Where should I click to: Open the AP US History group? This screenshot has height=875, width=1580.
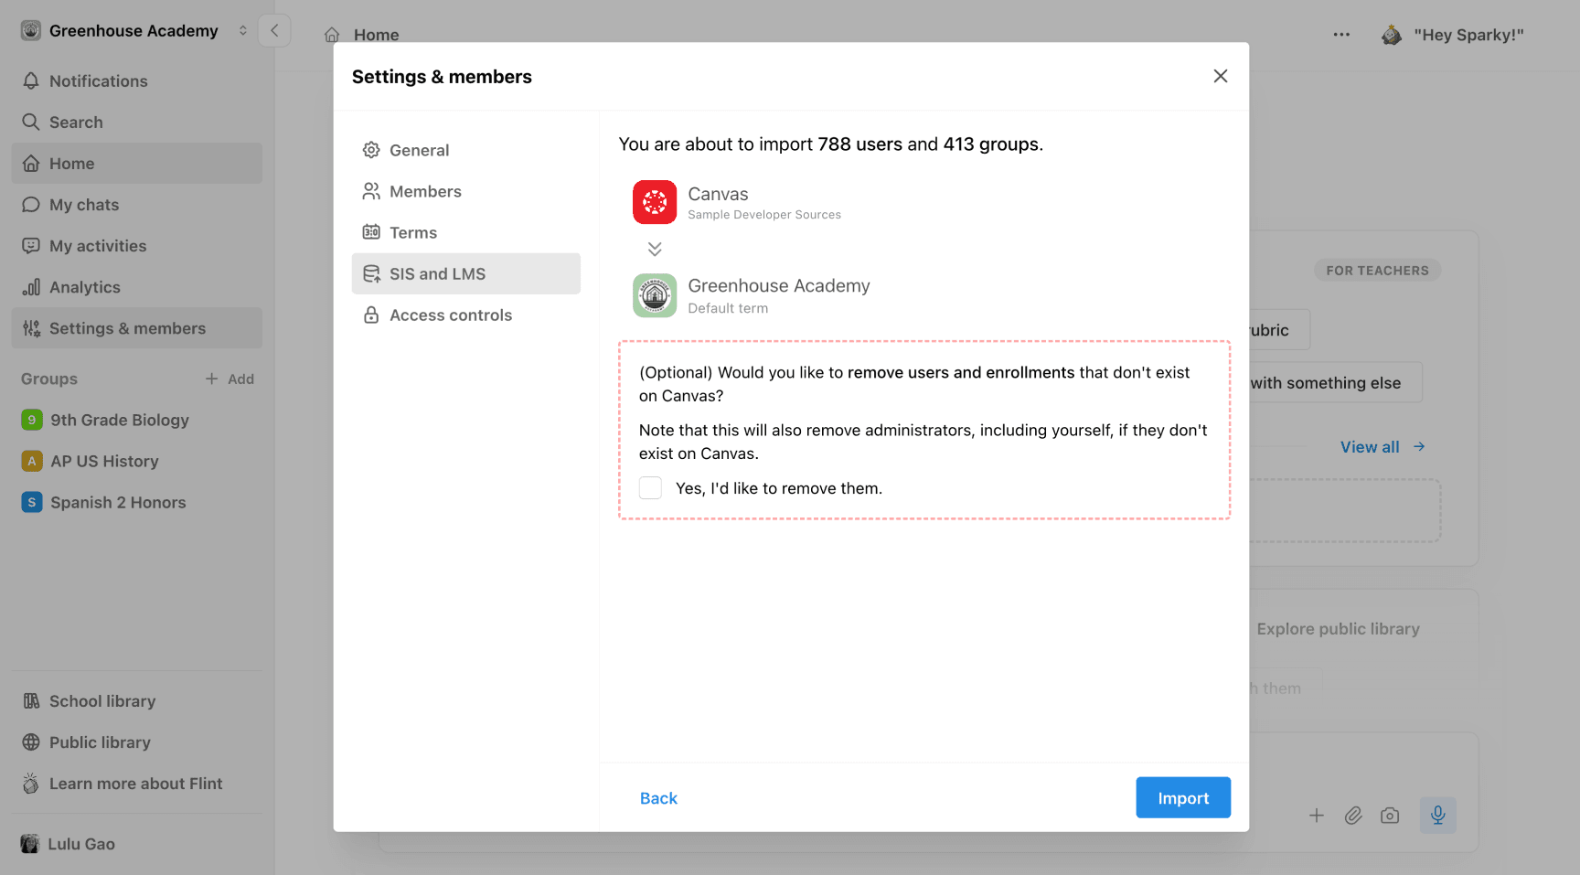pyautogui.click(x=137, y=461)
